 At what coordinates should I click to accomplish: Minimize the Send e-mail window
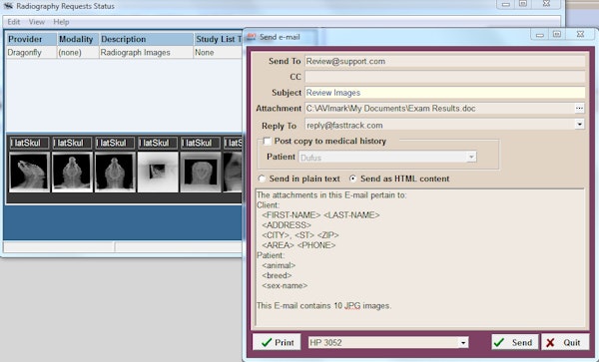(x=539, y=35)
